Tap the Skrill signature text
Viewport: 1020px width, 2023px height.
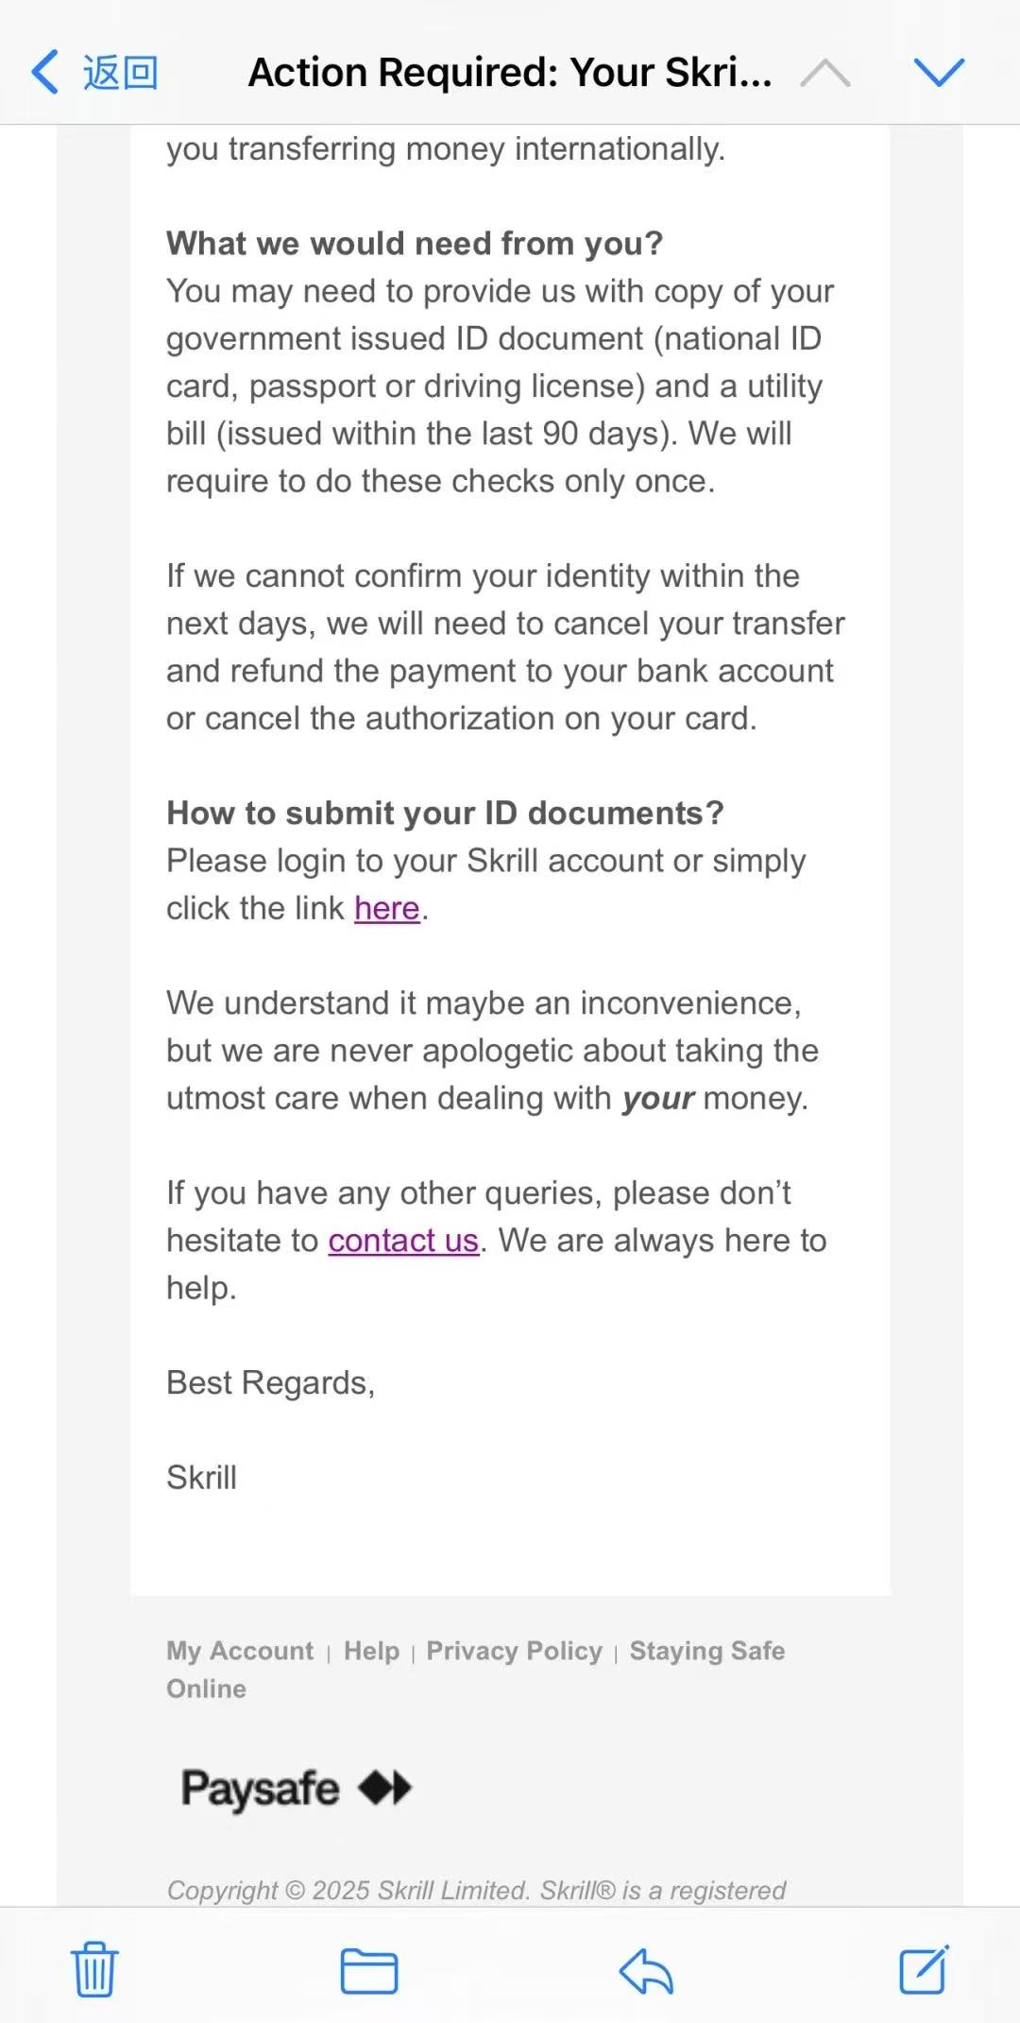[x=201, y=1478]
